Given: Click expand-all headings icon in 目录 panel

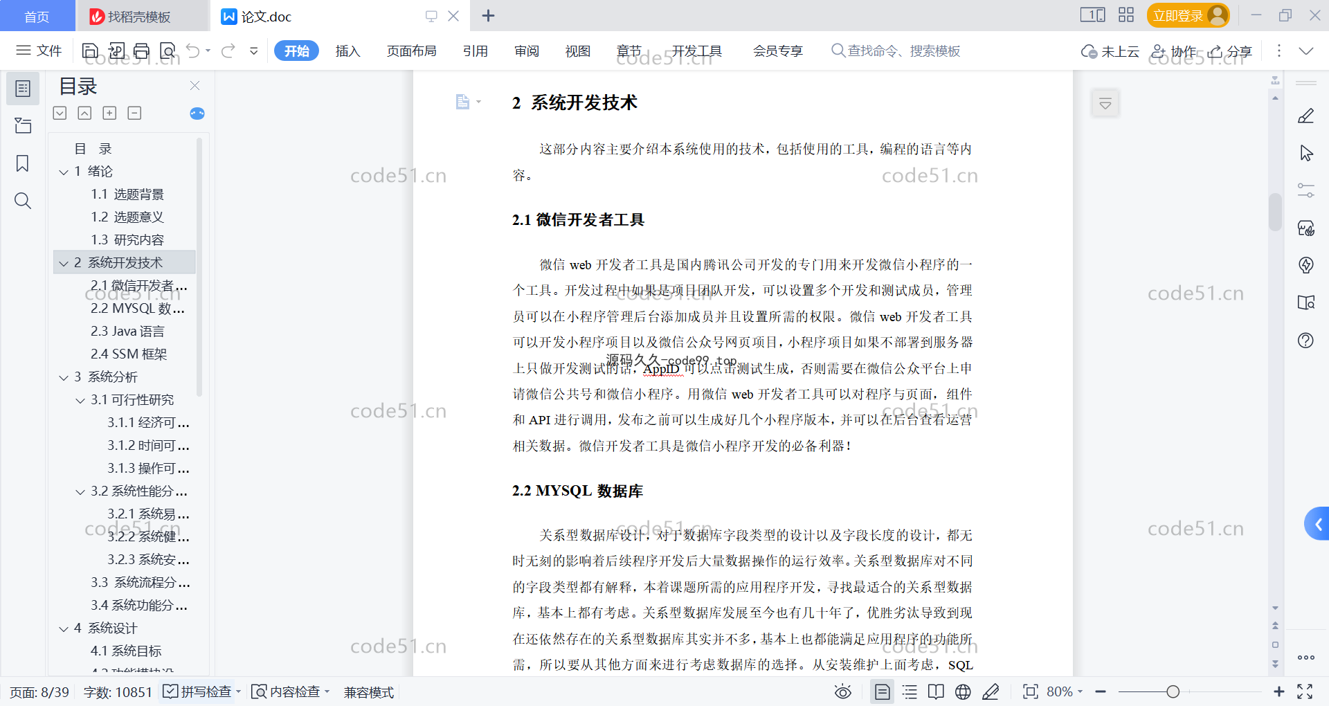Looking at the screenshot, I should click(x=60, y=113).
